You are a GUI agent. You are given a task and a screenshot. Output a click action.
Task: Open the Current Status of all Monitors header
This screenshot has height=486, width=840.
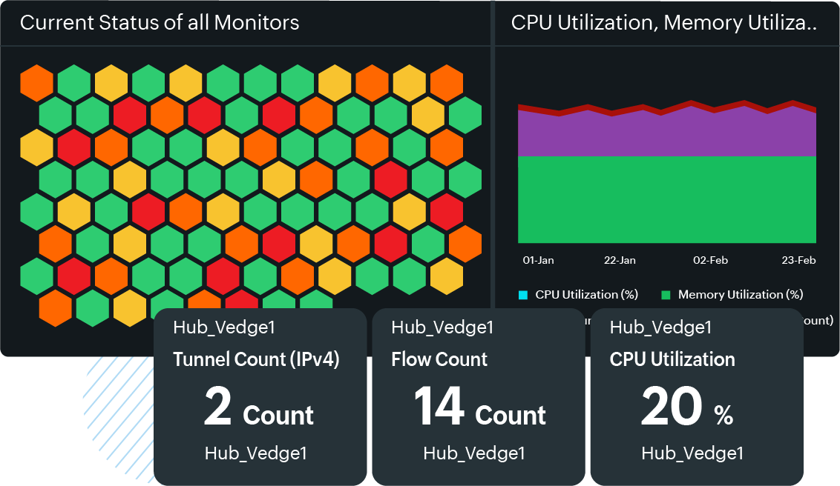[160, 23]
